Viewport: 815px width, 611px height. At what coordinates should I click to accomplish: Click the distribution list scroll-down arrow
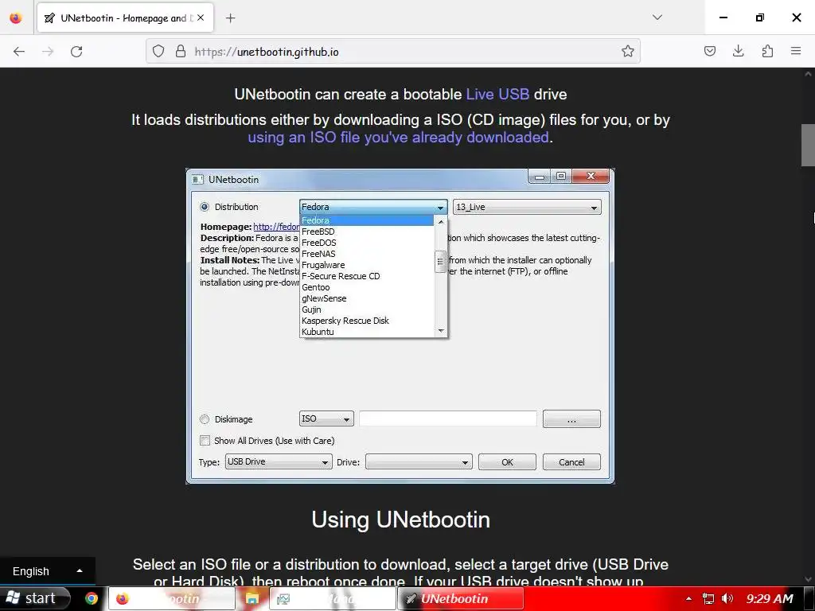[441, 330]
